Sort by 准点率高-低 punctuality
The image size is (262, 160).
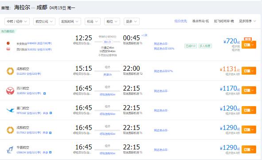click(200, 21)
